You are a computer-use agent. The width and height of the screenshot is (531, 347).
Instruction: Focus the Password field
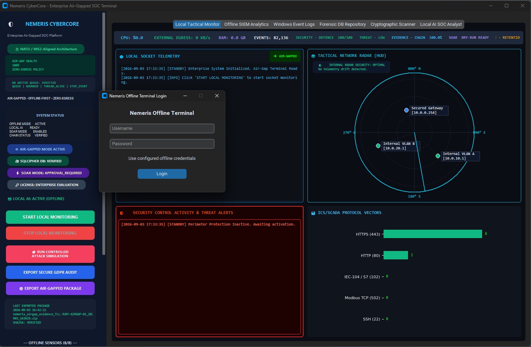tap(162, 144)
